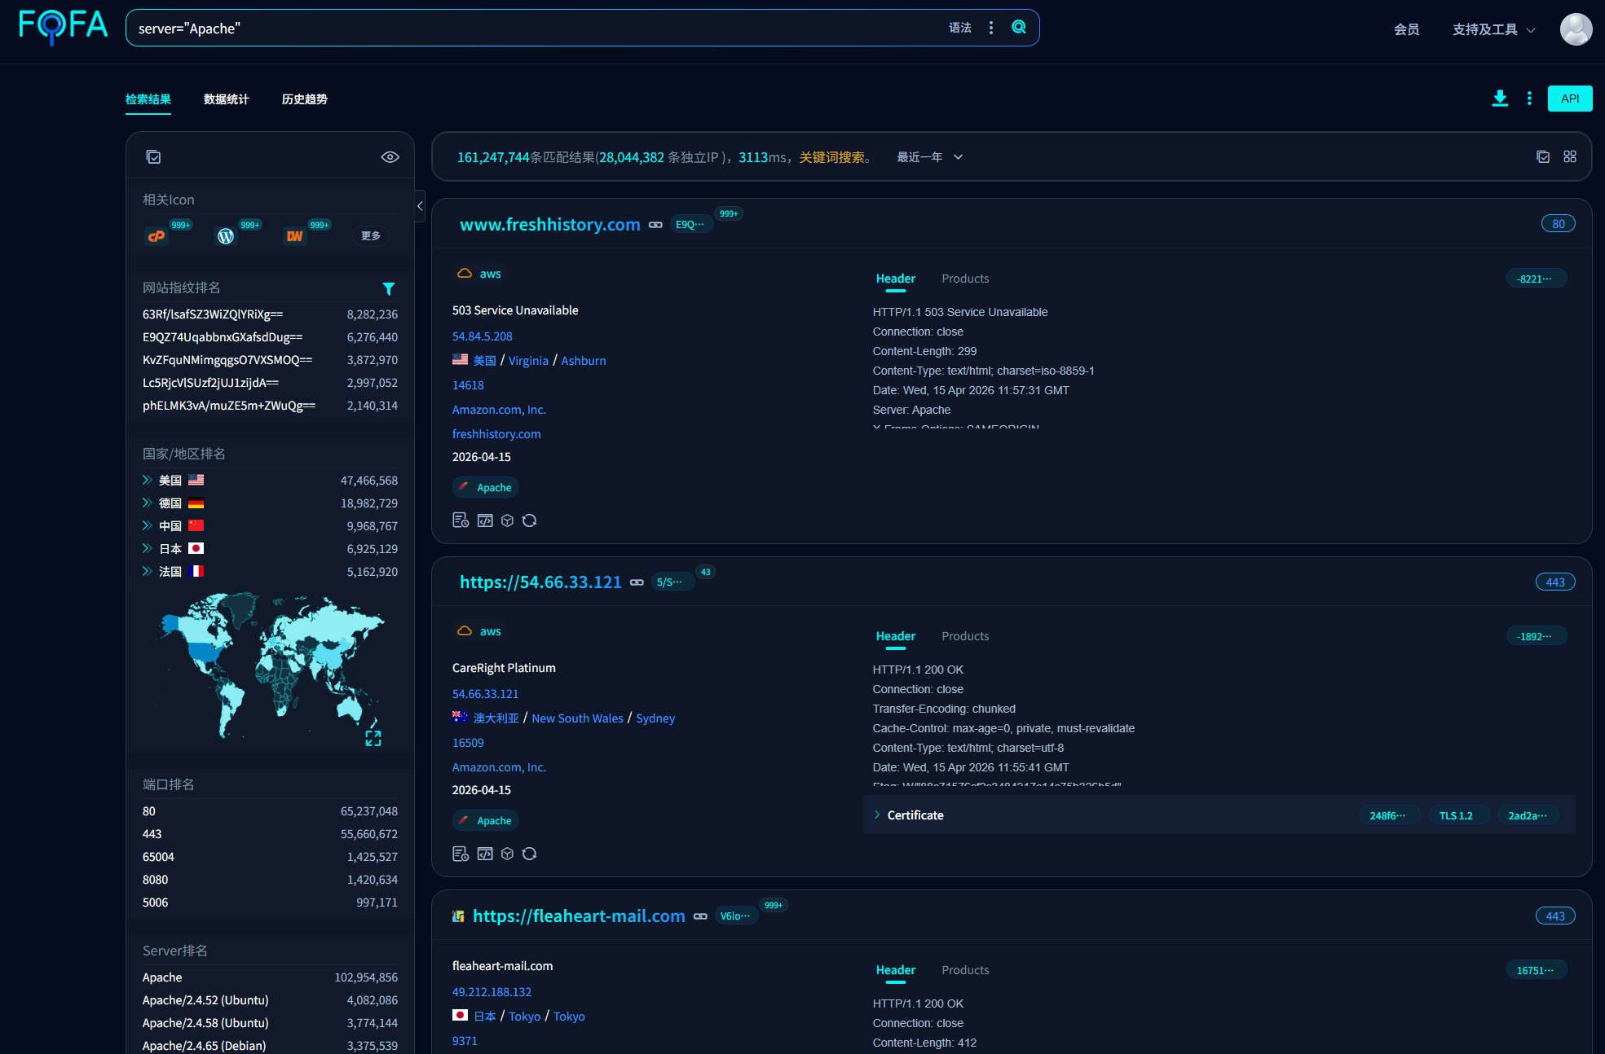Collapse the left sidebar panel arrow
The height and width of the screenshot is (1054, 1605).
(x=420, y=206)
